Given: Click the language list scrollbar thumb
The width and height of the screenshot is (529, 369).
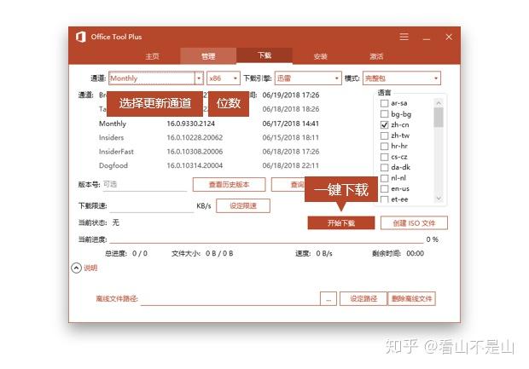Looking at the screenshot, I should point(439,118).
